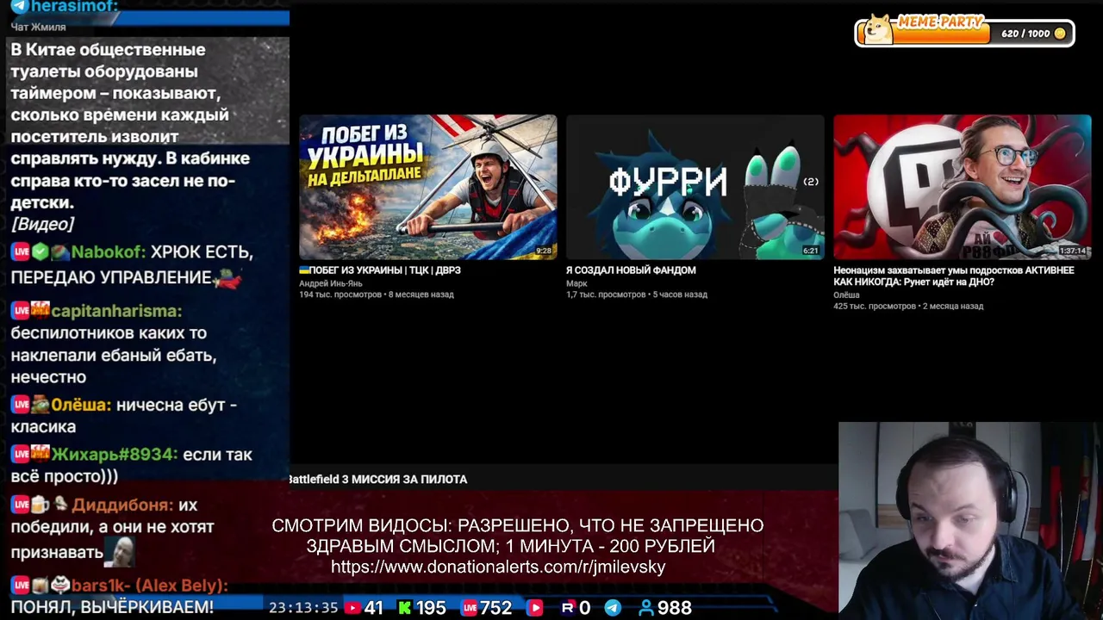The image size is (1103, 620).
Task: Click the LIVE badge before Nabokof
Action: pyautogui.click(x=20, y=252)
